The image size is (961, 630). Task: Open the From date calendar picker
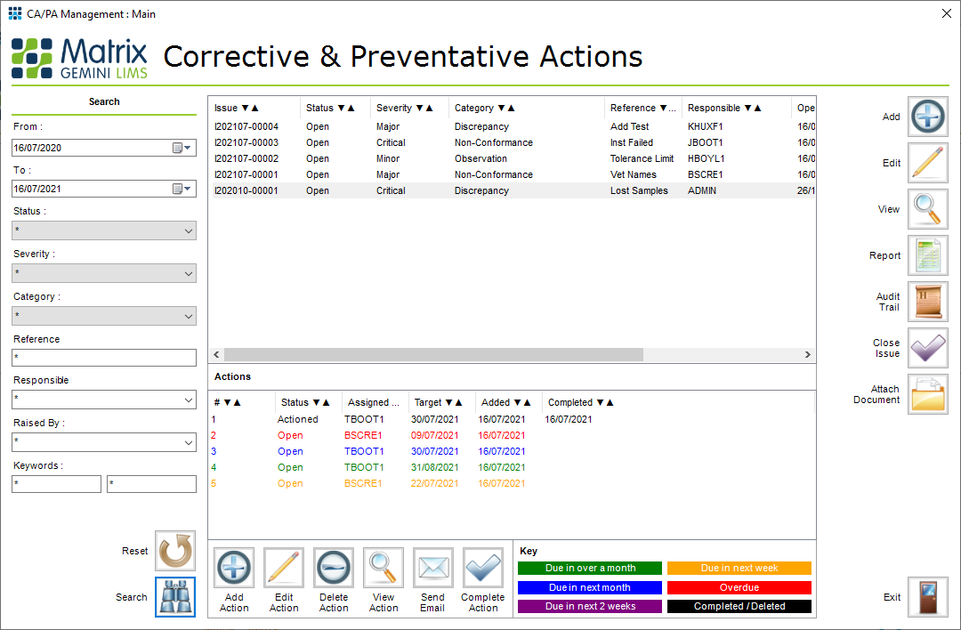point(182,148)
